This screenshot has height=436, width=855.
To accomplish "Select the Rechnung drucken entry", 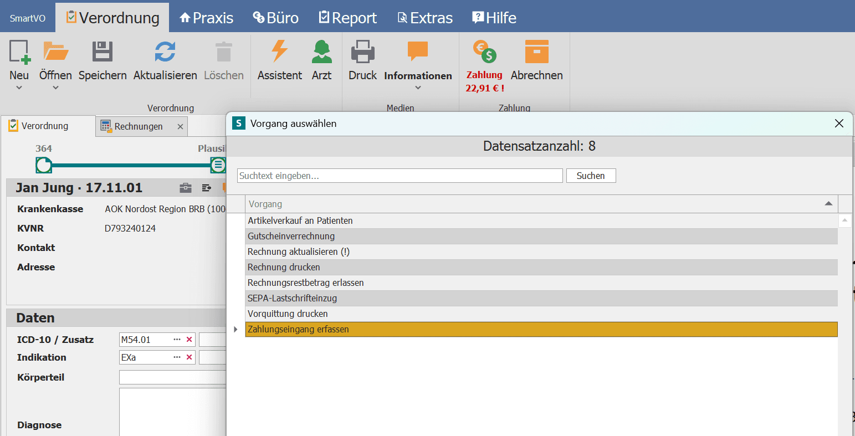I will pyautogui.click(x=541, y=267).
